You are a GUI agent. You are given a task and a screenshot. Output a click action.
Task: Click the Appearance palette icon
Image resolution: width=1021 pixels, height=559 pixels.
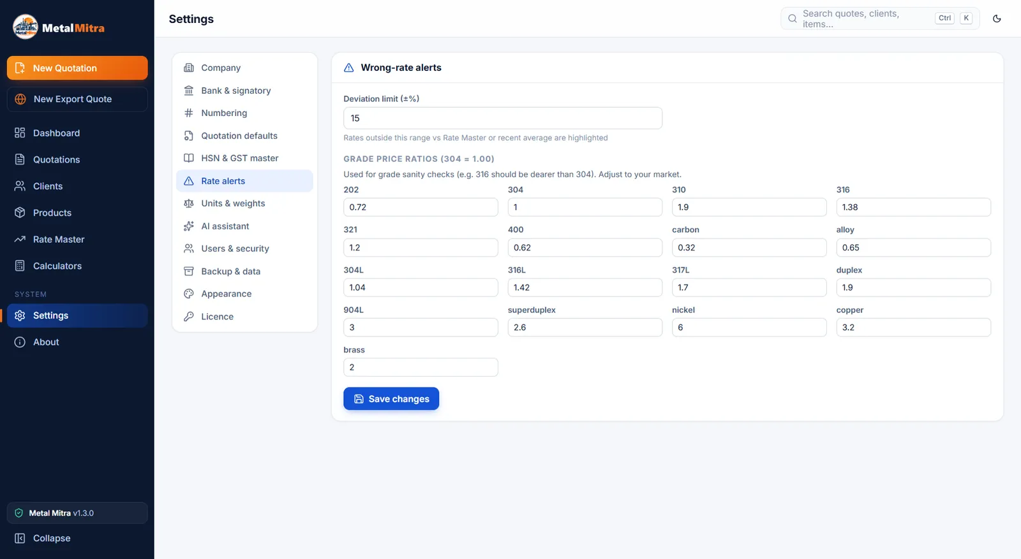click(x=189, y=294)
